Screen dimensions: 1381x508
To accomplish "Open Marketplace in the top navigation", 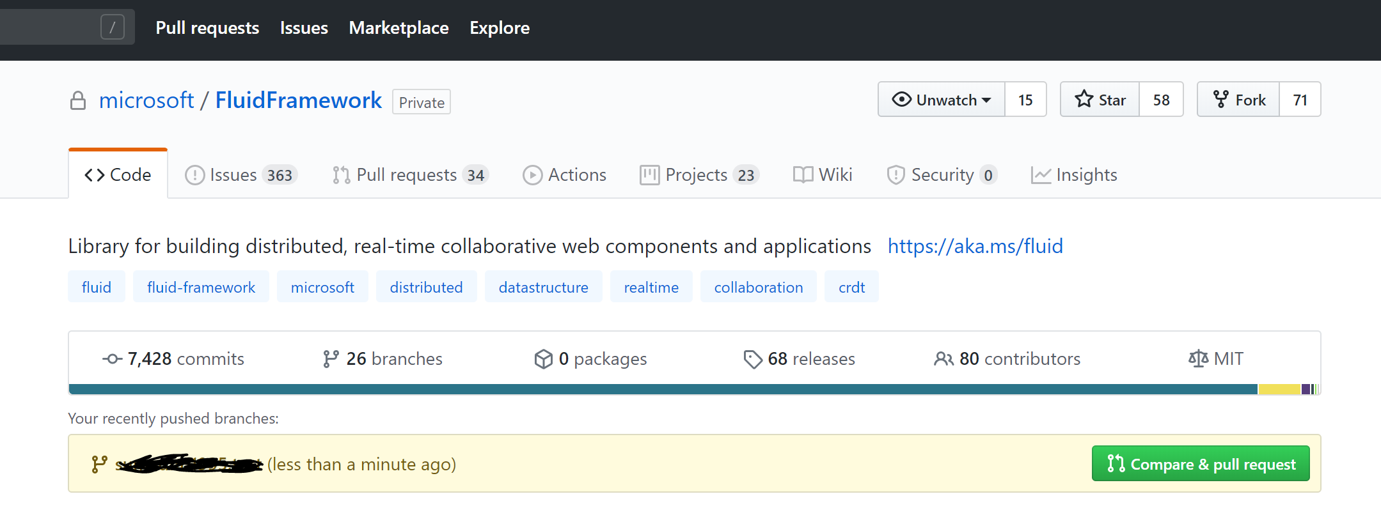I will 399,28.
